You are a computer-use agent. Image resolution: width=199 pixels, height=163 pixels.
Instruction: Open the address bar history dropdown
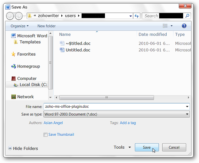pyautogui.click(x=130, y=16)
